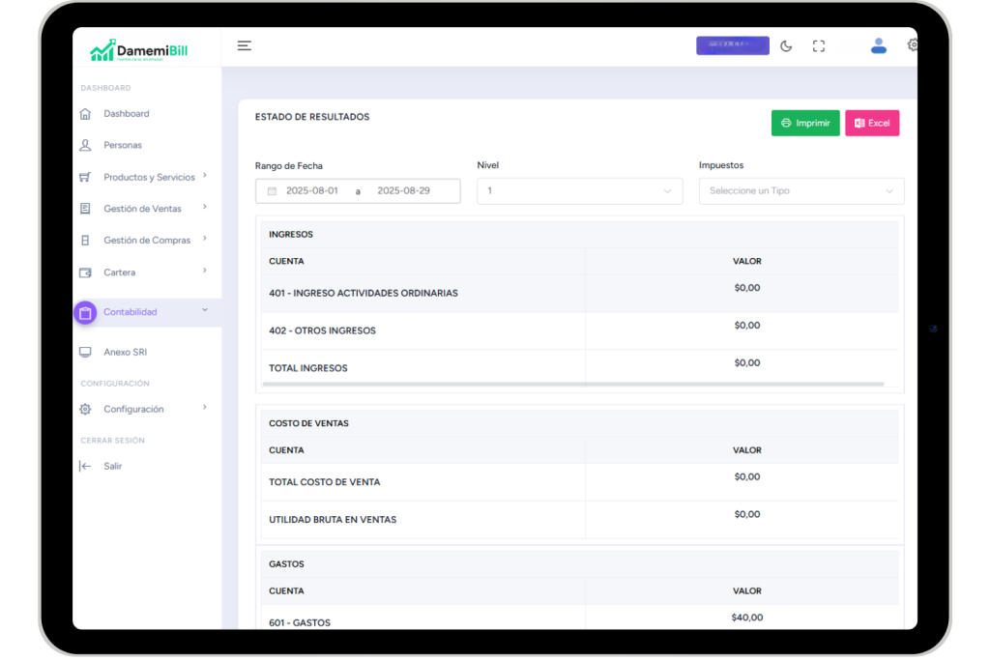Open the Nivel dropdown
The width and height of the screenshot is (990, 660).
[x=579, y=191]
